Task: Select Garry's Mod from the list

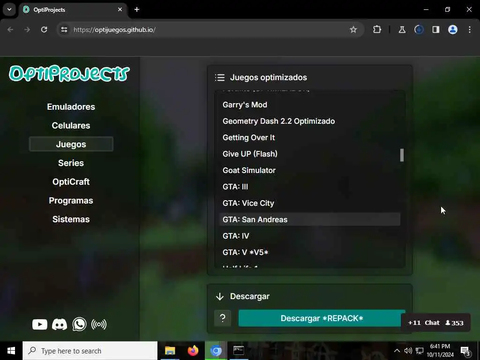Action: (x=309, y=105)
